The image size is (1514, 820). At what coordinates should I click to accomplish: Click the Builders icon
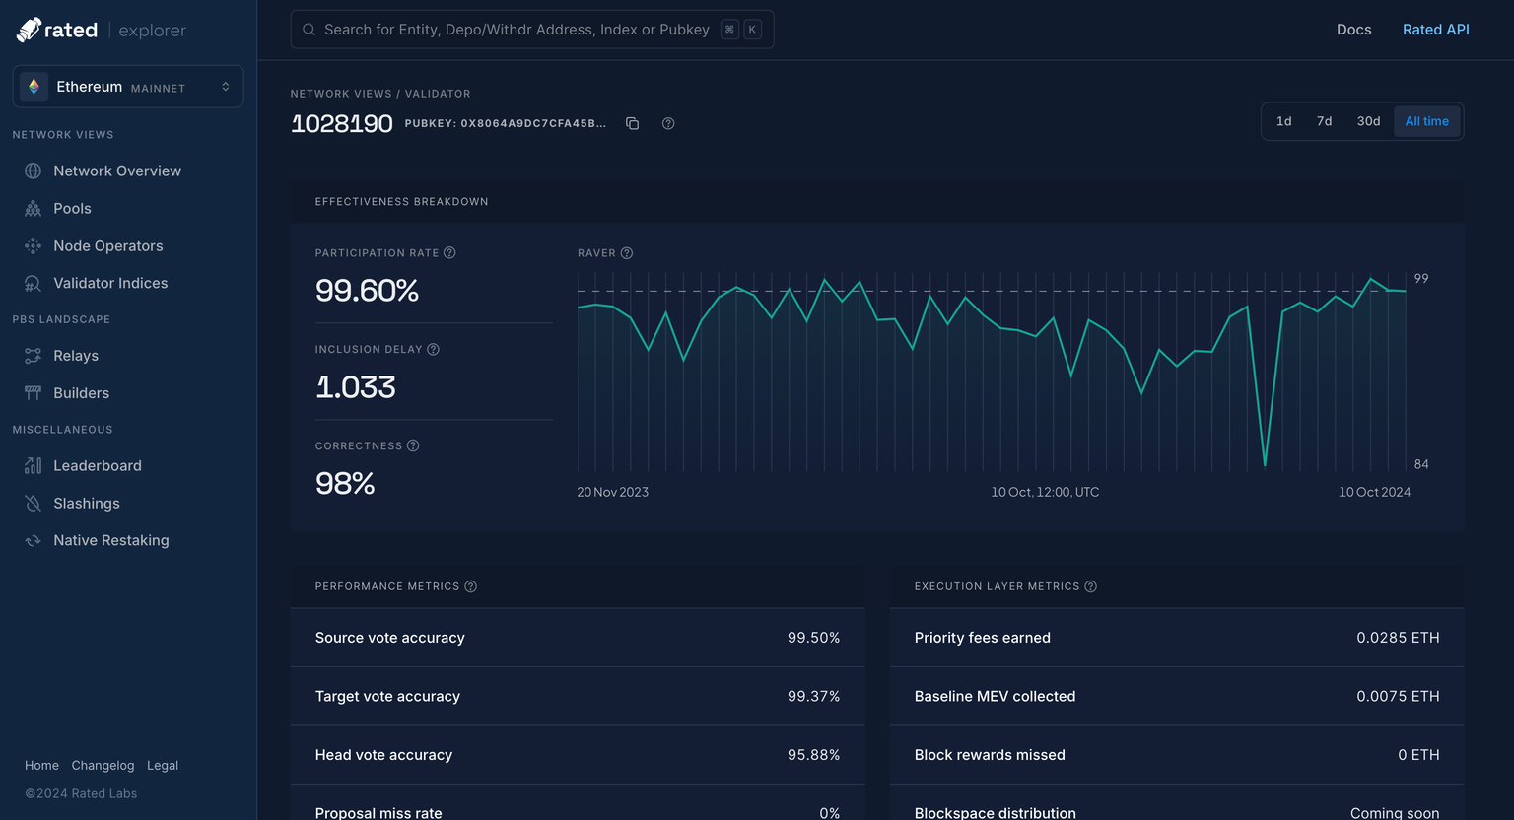[x=33, y=393]
